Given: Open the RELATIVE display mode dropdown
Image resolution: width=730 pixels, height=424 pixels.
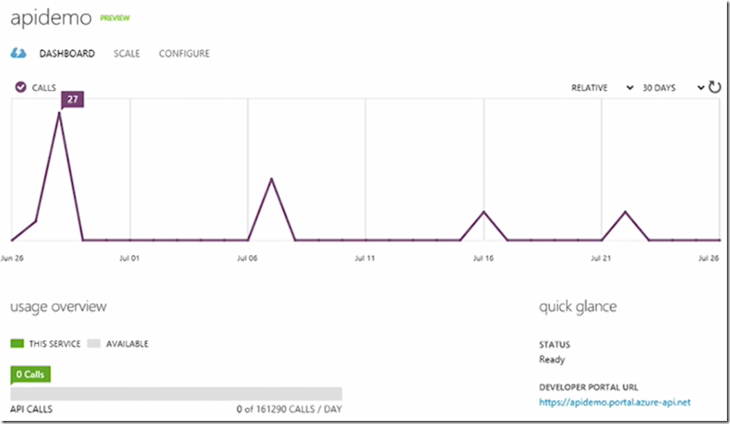Looking at the screenshot, I should point(602,88).
